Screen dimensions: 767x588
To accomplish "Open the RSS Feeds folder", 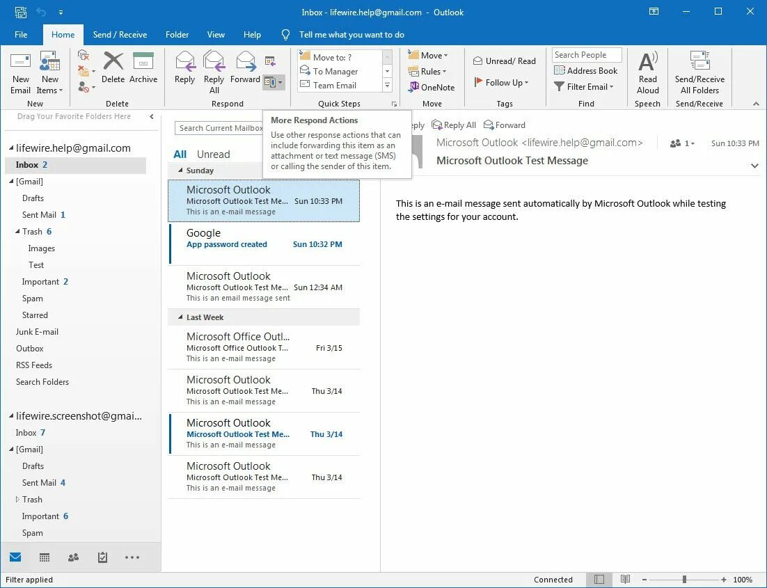I will [x=33, y=365].
